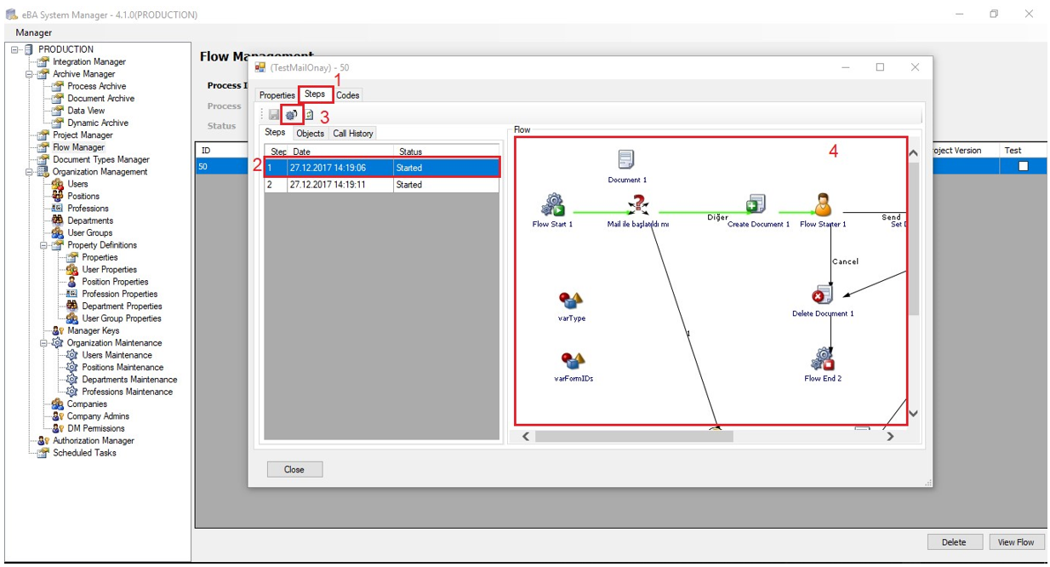Click the Delete button
Screen dimensions: 1050x567
954,542
